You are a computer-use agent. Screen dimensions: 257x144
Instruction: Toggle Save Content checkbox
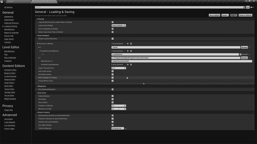[112, 102]
